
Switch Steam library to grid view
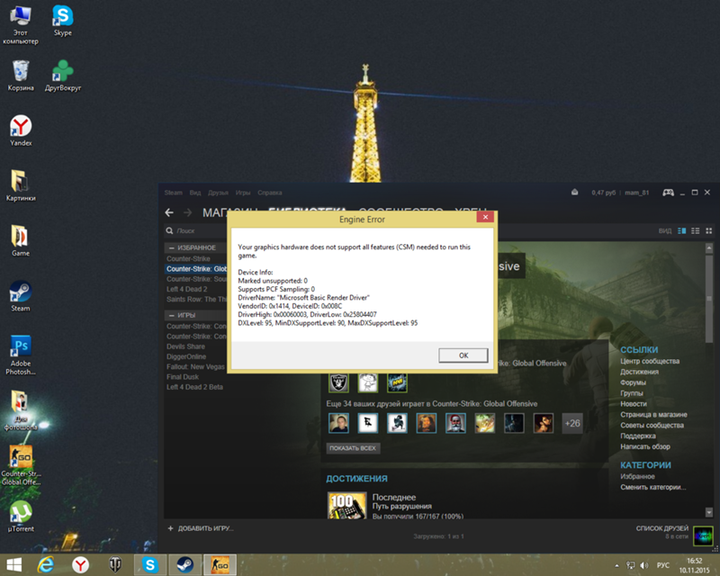(x=709, y=230)
